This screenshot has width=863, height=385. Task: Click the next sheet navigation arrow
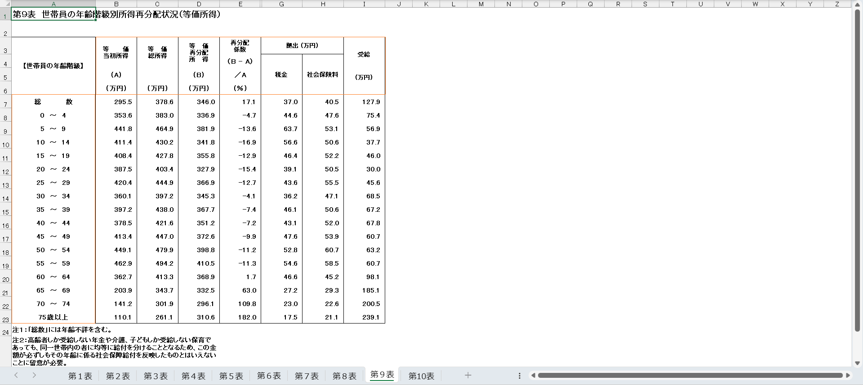(34, 375)
